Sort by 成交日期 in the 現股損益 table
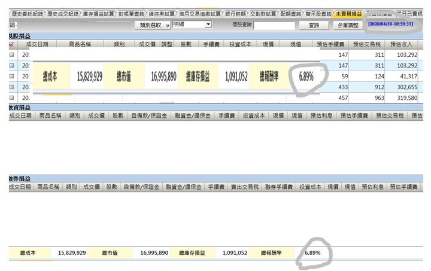Screen dimensions: 431x271 pyautogui.click(x=37, y=44)
